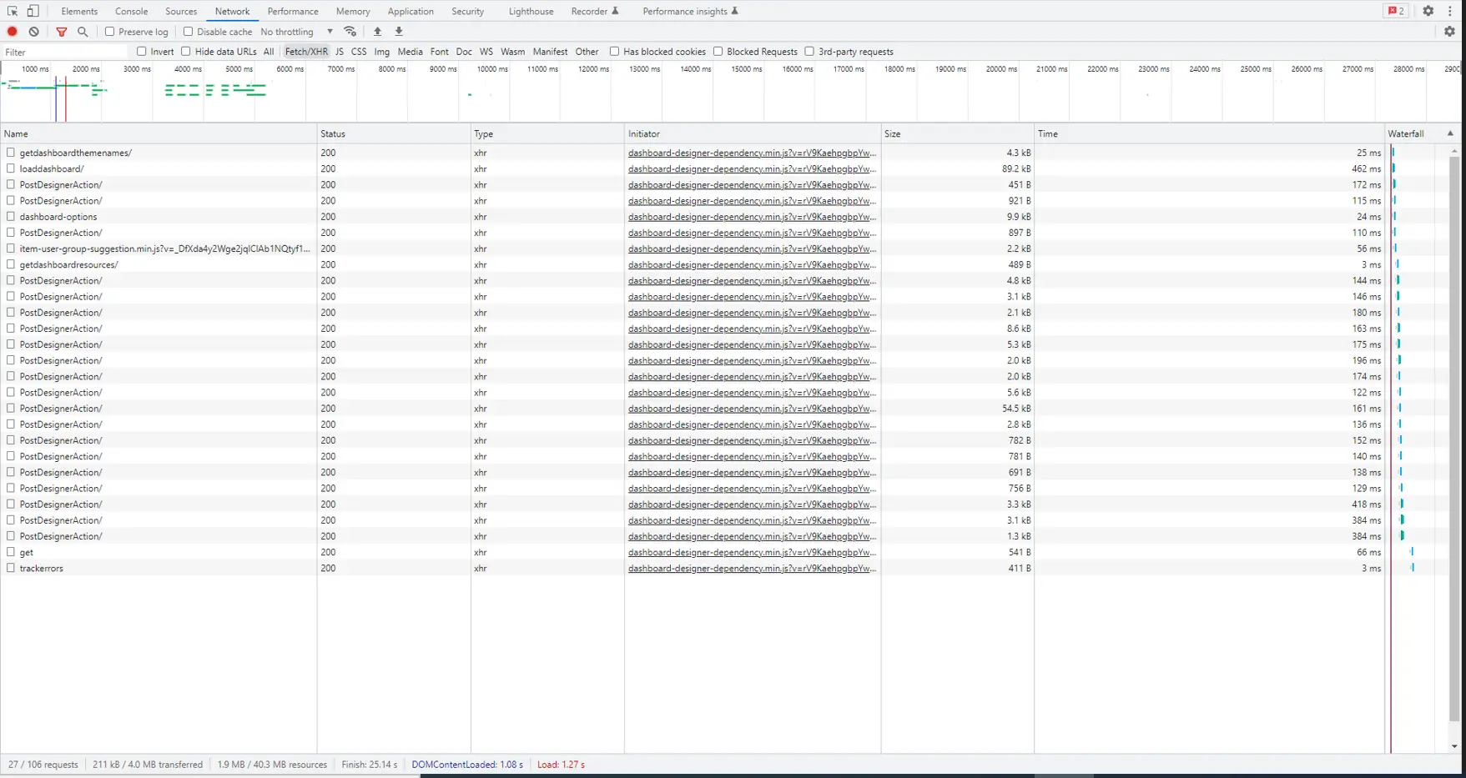Open the network filter bar funnel icon
This screenshot has height=778, width=1466.
(62, 31)
